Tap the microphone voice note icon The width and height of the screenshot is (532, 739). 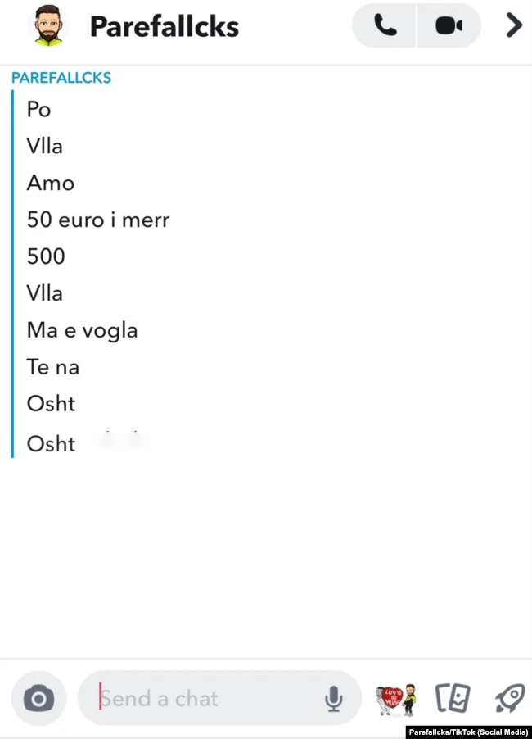tap(333, 699)
